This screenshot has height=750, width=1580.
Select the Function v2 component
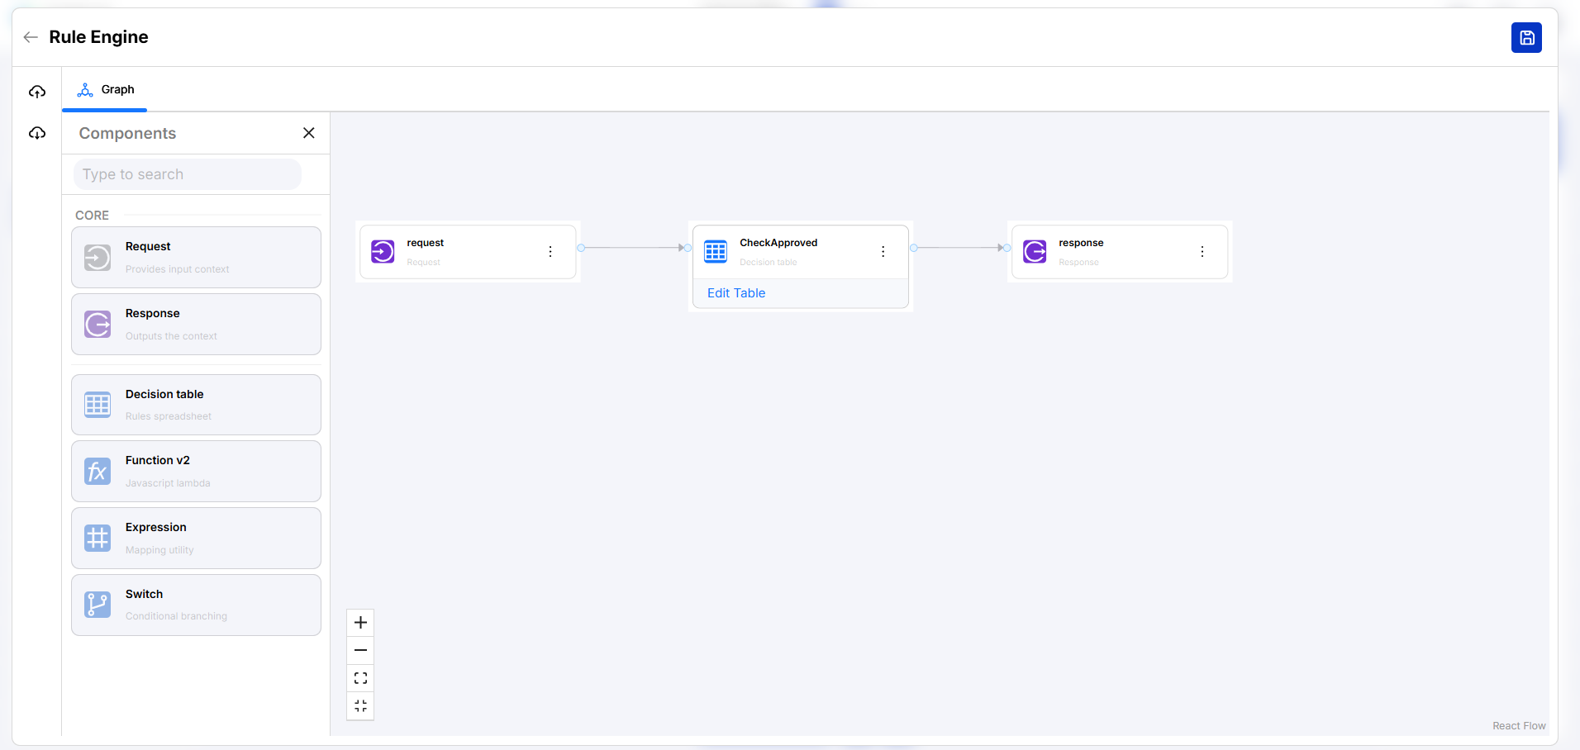coord(196,472)
